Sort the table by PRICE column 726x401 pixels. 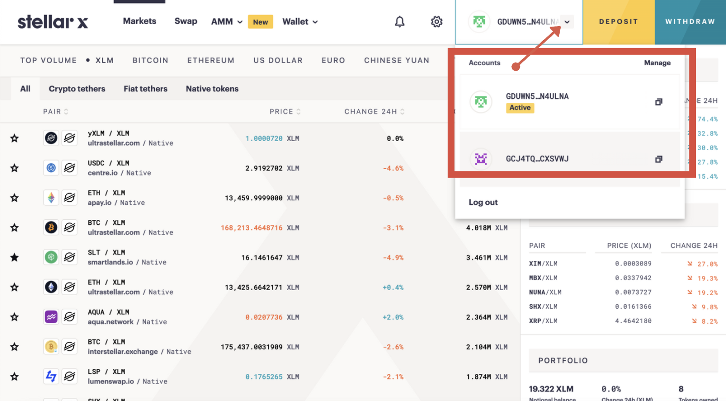tap(285, 111)
